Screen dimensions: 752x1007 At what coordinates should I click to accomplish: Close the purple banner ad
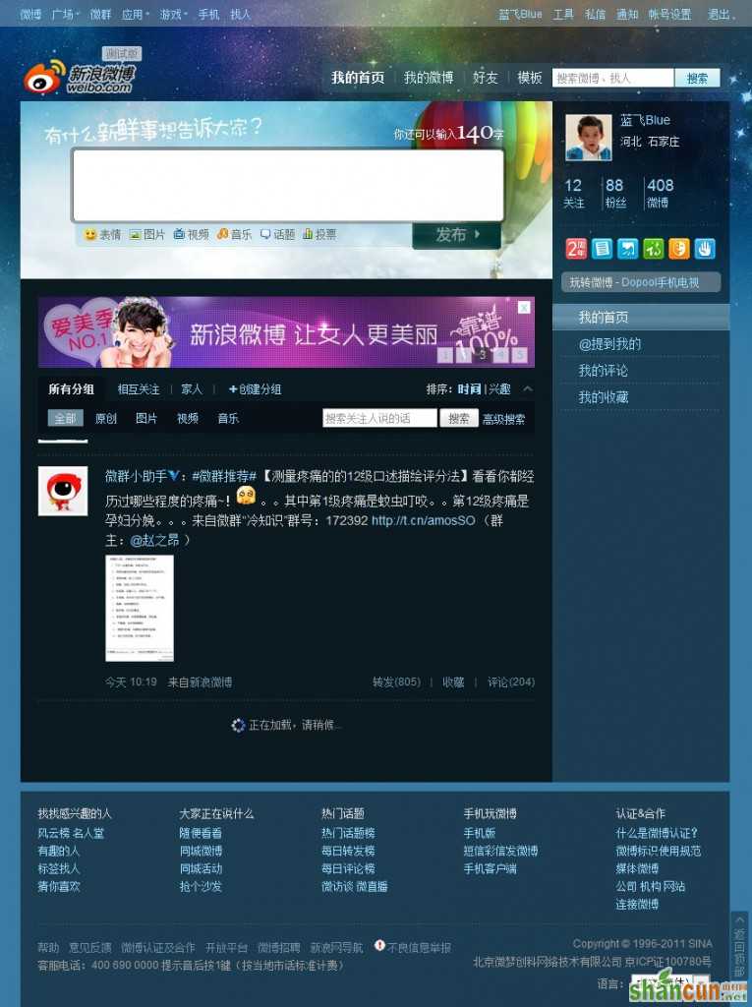pyautogui.click(x=524, y=308)
